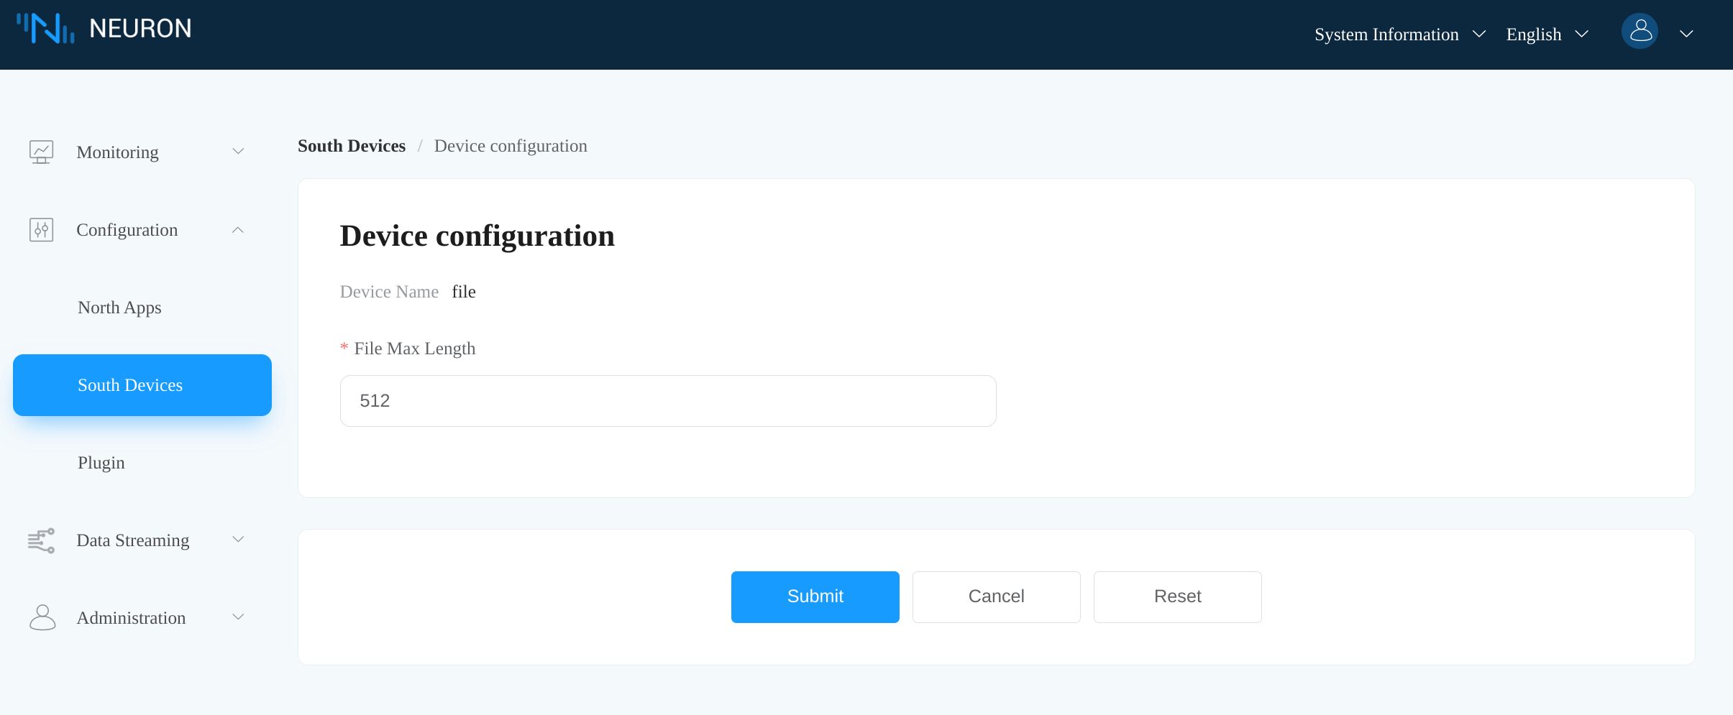The image size is (1733, 715).
Task: Click the Cancel button
Action: pos(996,596)
